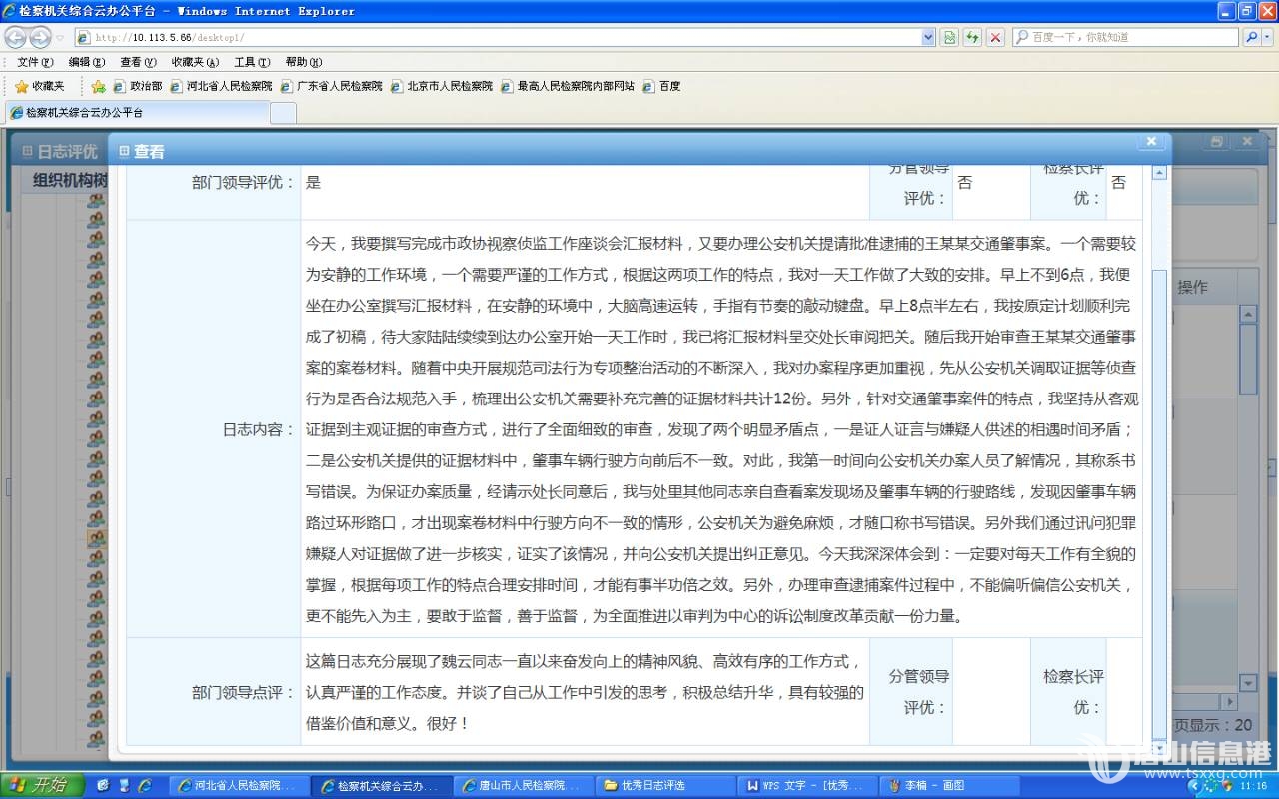Click the Refresh page icon
Screen dimensions: 1279x799
[x=972, y=37]
